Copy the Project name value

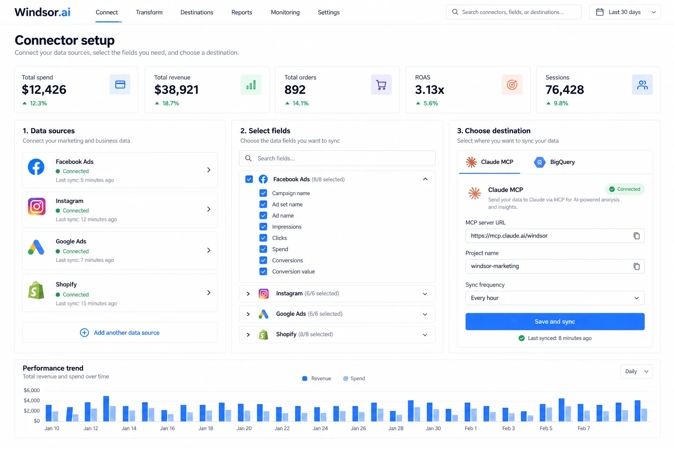[x=637, y=266]
